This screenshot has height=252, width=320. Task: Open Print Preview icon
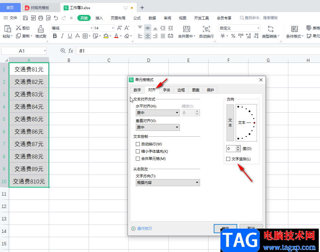point(48,18)
